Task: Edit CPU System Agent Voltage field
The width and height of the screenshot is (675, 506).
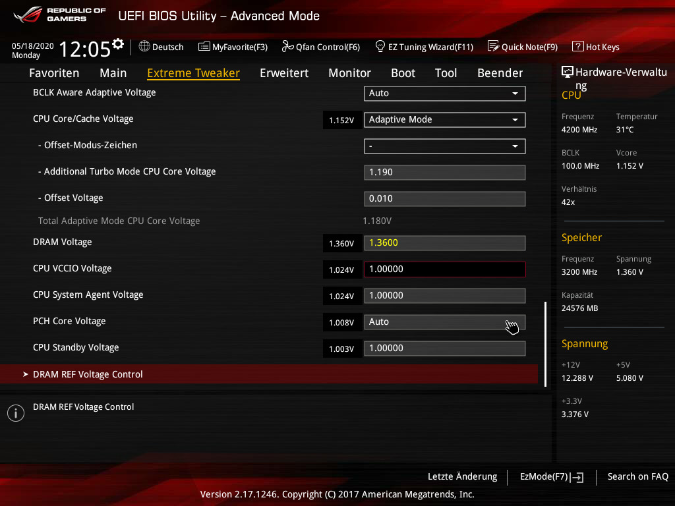Action: click(445, 296)
